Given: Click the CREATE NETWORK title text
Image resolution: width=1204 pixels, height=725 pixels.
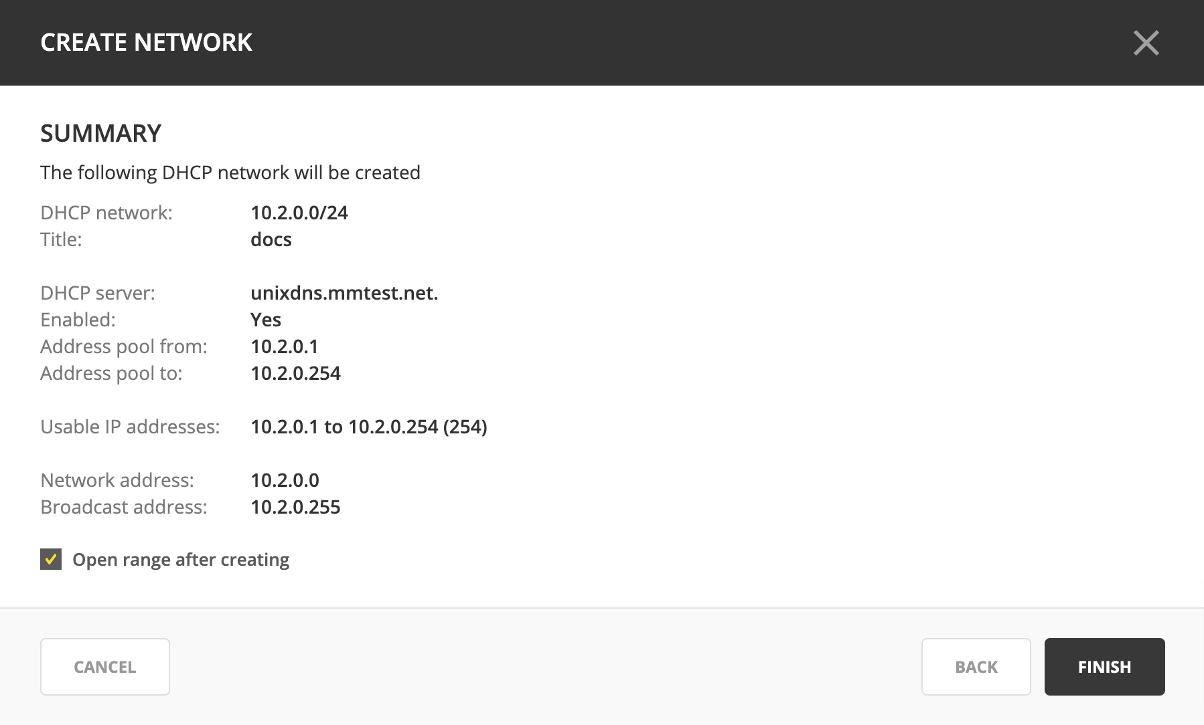Looking at the screenshot, I should pyautogui.click(x=146, y=43).
